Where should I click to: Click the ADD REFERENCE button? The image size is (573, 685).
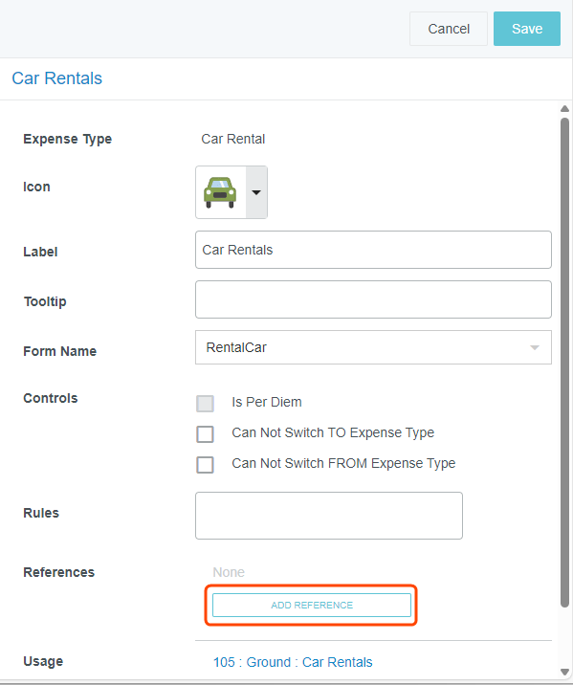[x=312, y=605]
